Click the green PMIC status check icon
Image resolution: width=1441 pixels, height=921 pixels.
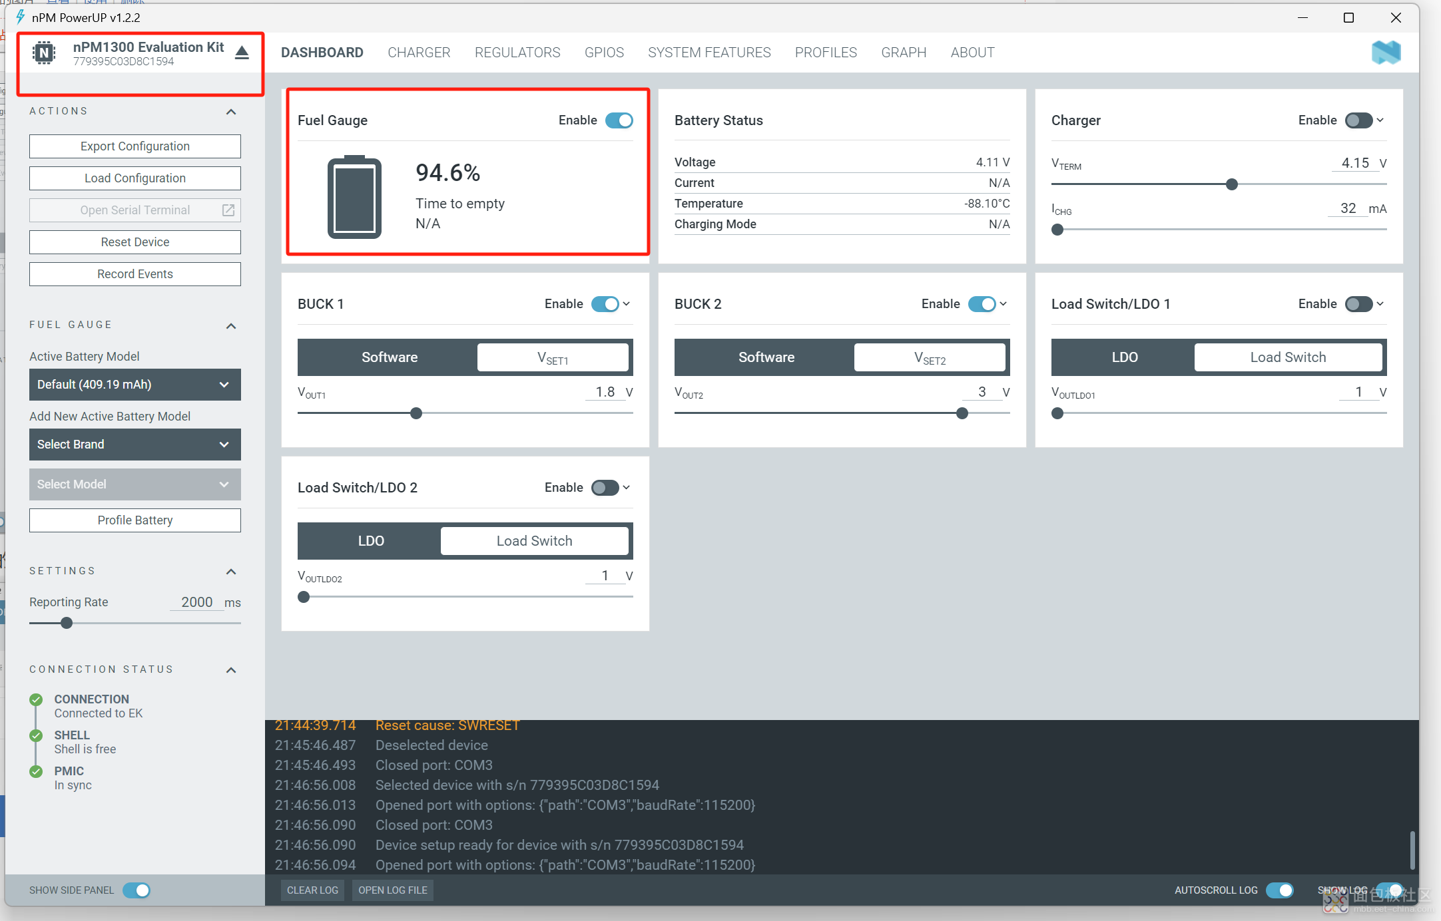point(36,771)
